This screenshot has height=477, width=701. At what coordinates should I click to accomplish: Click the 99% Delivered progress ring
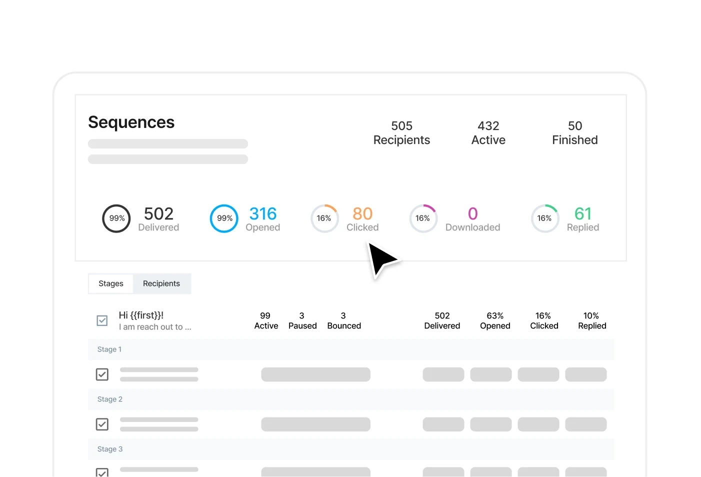116,218
